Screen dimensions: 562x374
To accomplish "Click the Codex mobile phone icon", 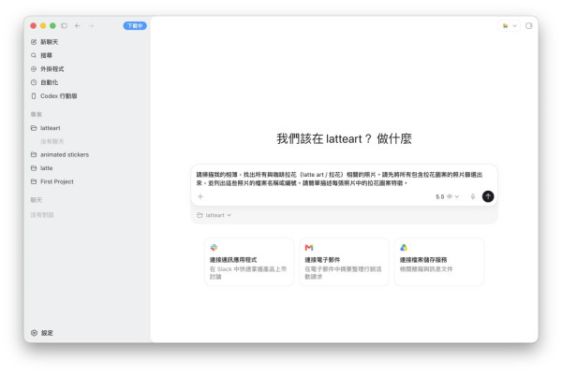I will [34, 96].
